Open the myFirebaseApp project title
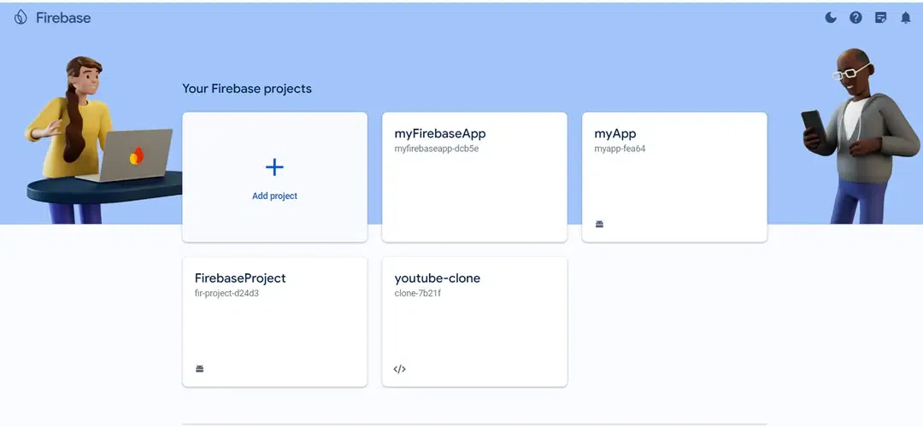 point(440,133)
